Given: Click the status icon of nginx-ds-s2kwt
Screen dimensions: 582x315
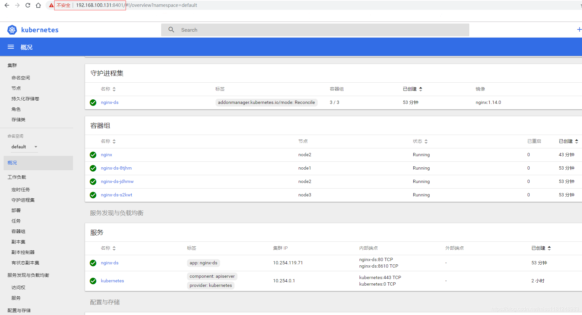Looking at the screenshot, I should coord(93,195).
